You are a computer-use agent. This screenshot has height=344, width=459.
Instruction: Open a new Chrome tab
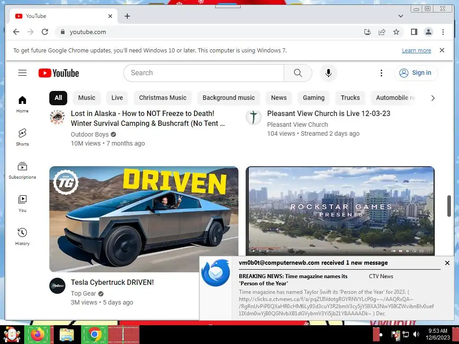pyautogui.click(x=127, y=16)
